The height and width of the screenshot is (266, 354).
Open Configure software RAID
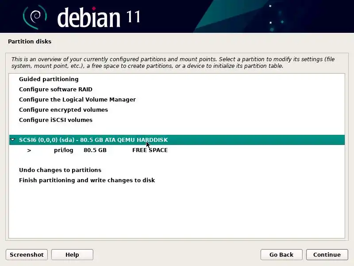coord(56,90)
